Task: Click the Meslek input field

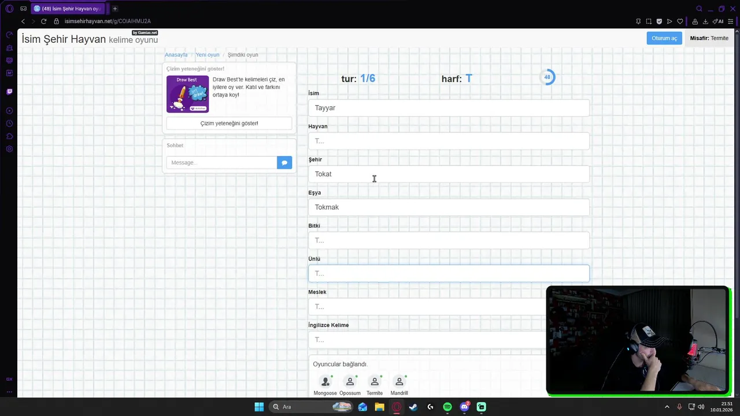Action: coord(427,307)
